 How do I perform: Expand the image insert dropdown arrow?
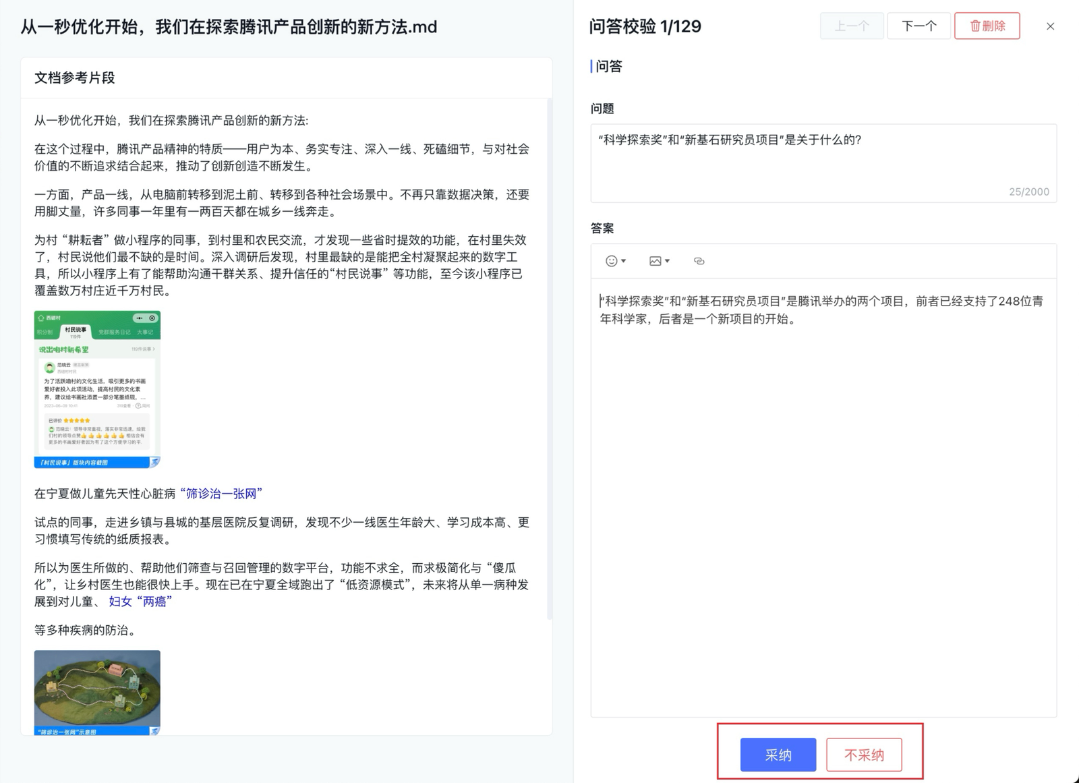(x=668, y=261)
